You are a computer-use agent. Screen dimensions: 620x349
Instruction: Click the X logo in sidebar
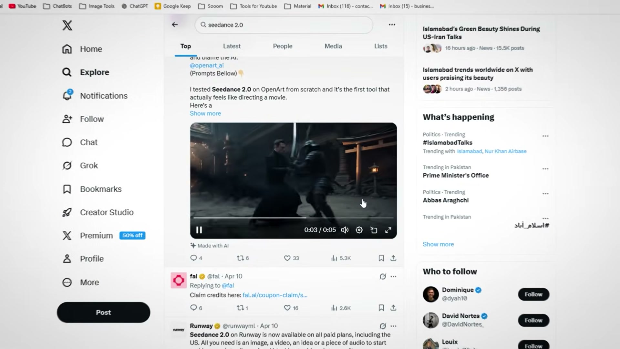67,25
